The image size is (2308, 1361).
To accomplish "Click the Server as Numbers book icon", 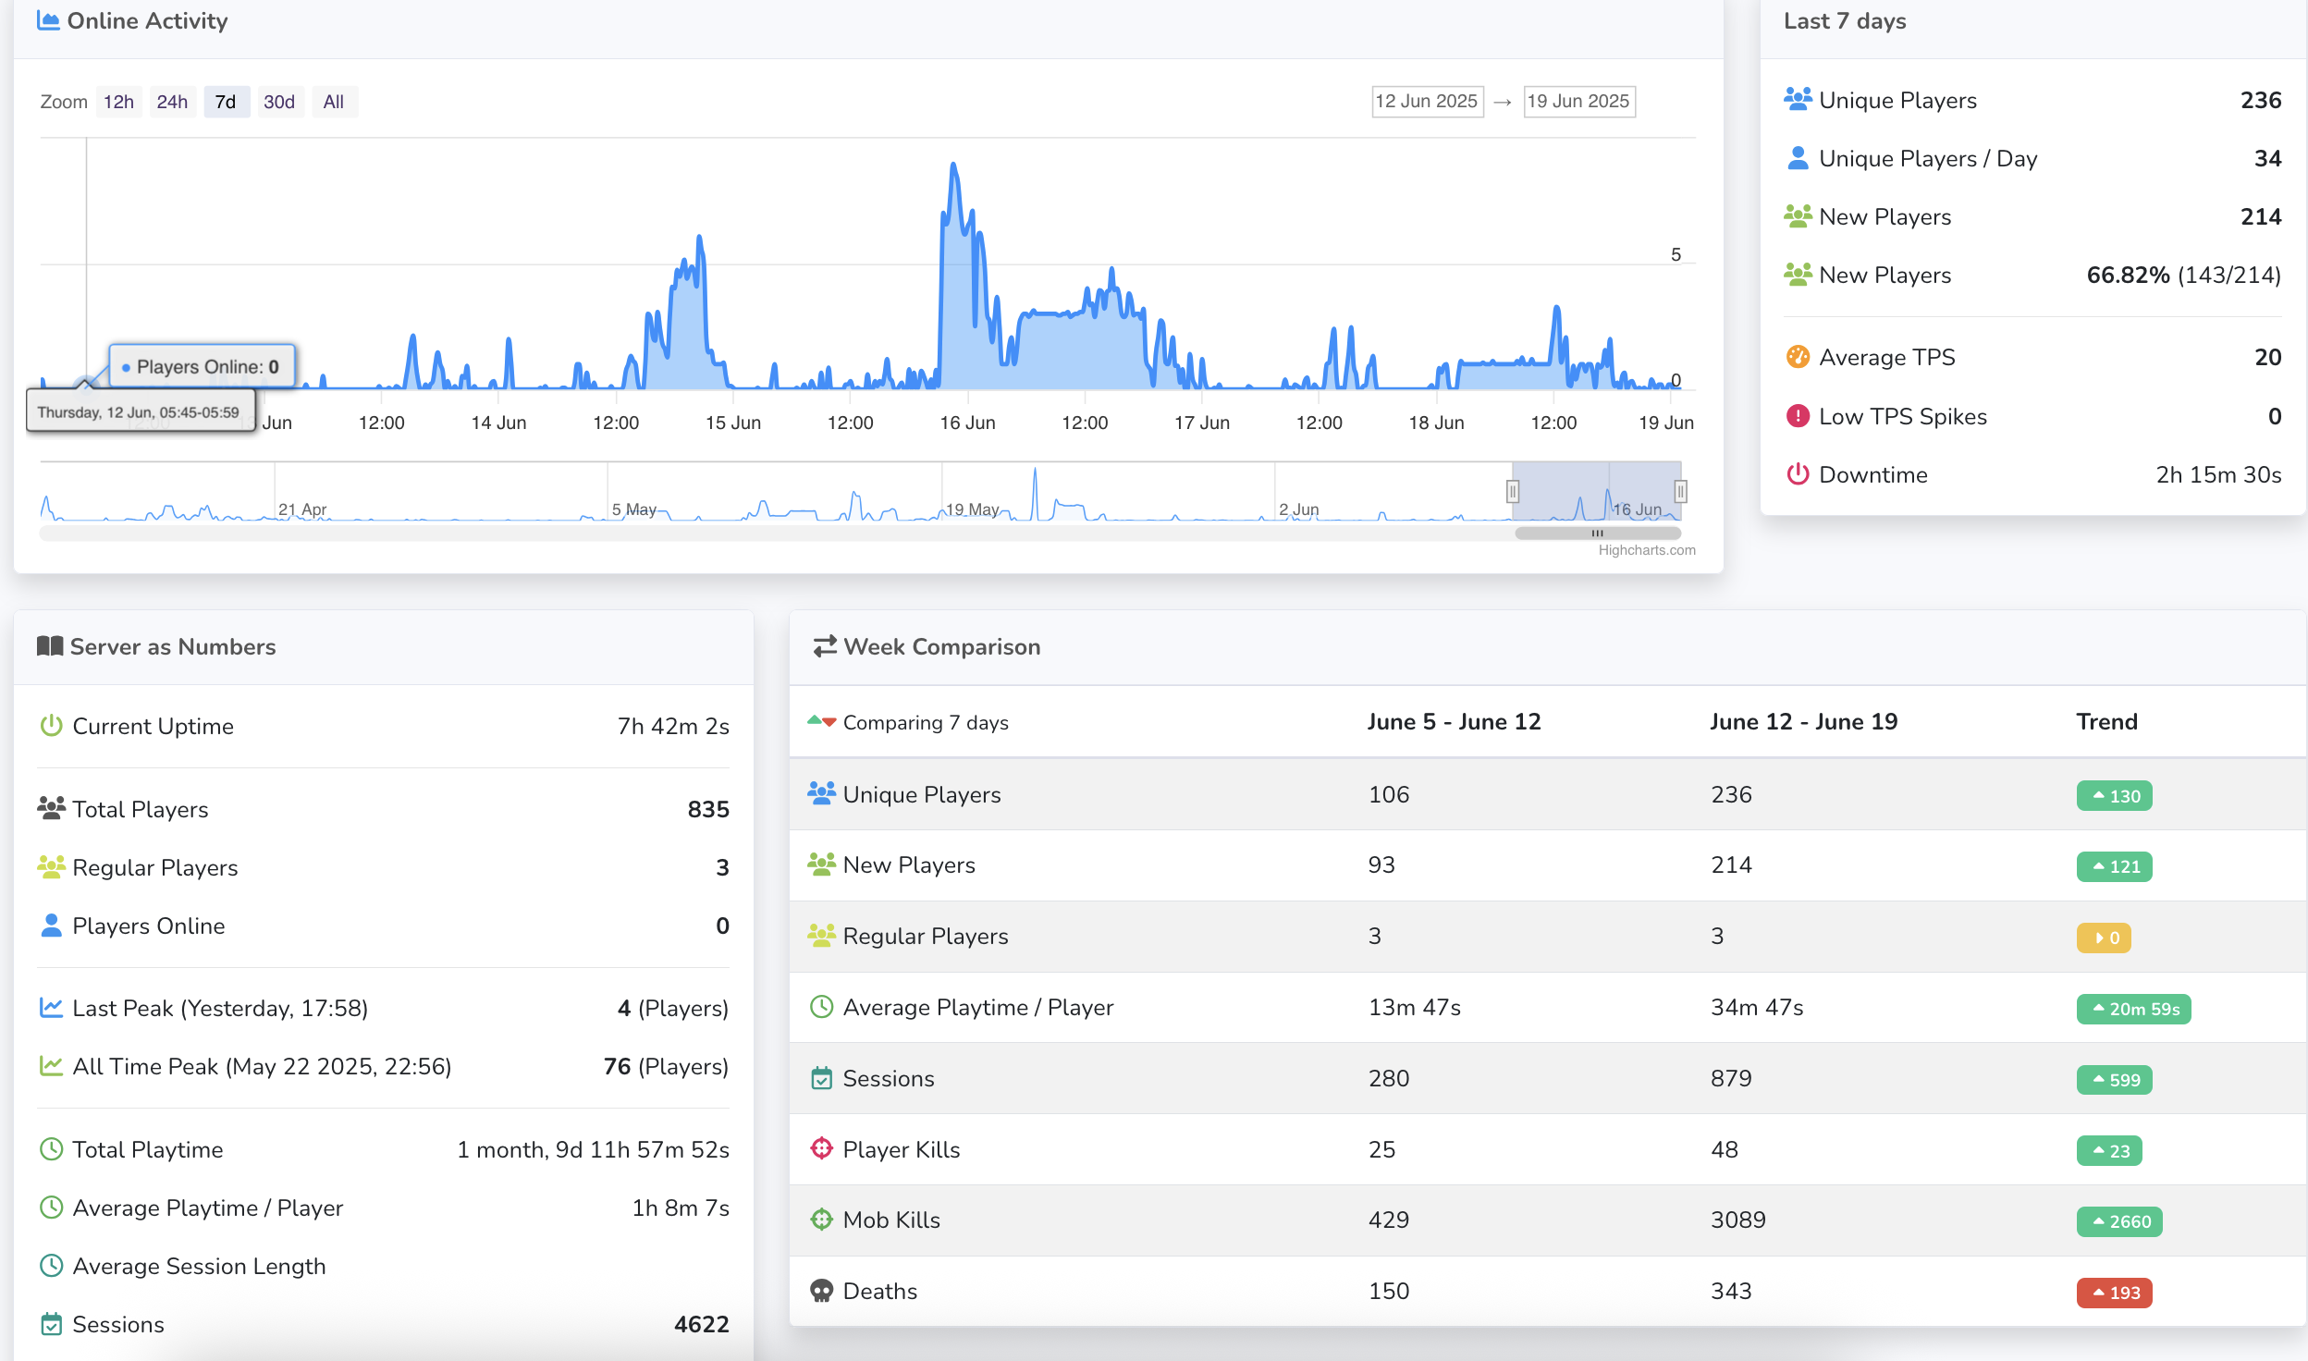I will 49,646.
